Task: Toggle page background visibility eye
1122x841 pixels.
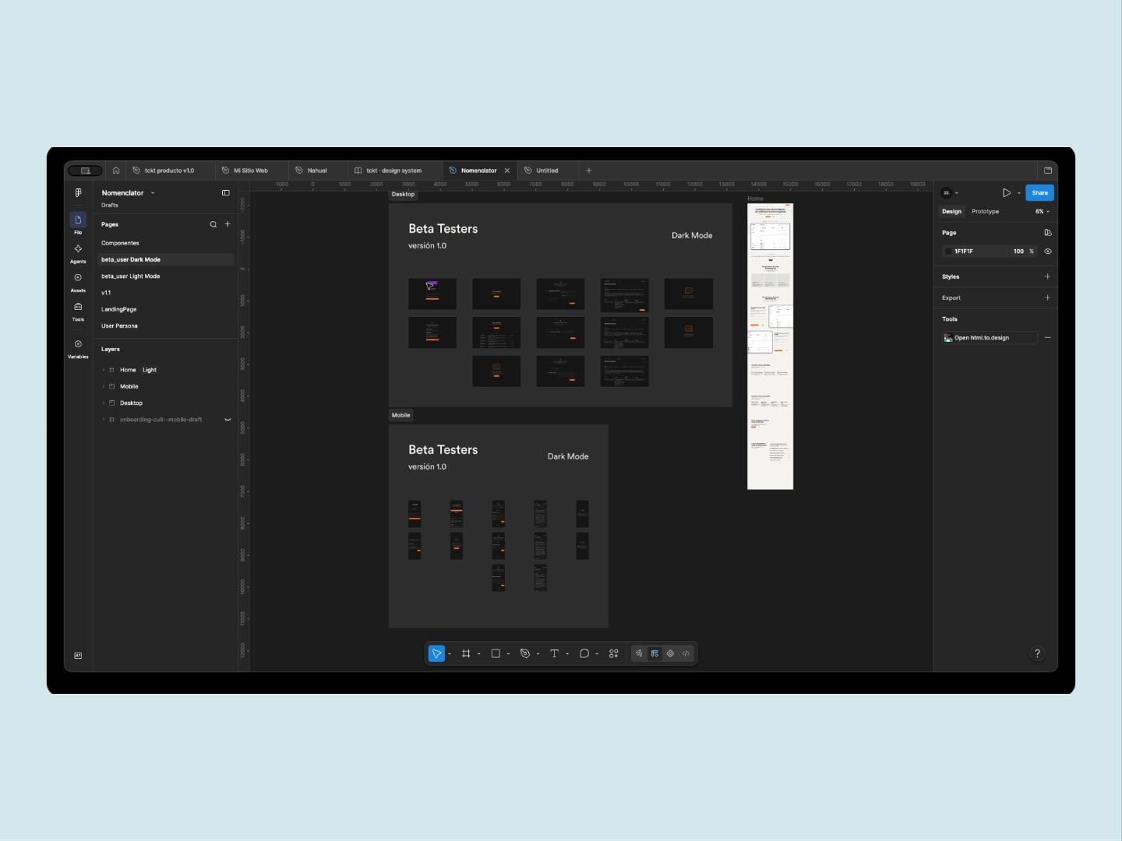Action: point(1048,252)
